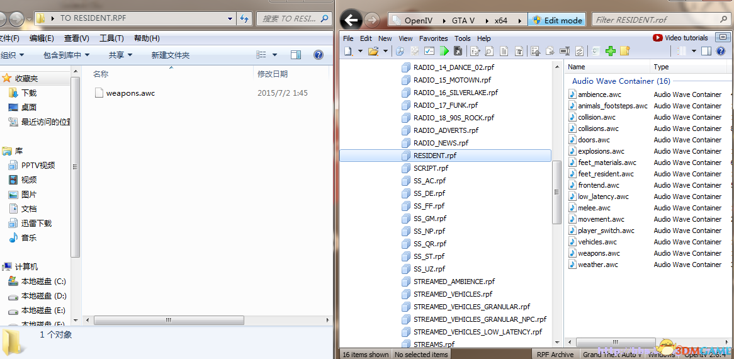
Task: Select RESIDENT.rpf in the OpenIV tree
Action: pos(445,156)
